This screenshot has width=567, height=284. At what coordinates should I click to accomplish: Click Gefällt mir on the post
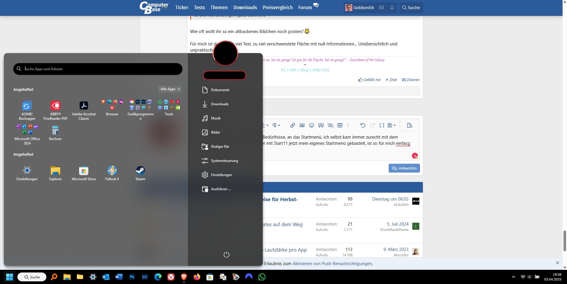click(x=369, y=80)
